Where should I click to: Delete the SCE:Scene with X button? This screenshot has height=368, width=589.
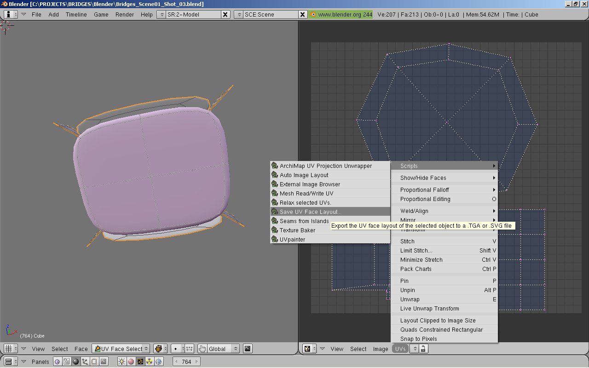[x=302, y=14]
